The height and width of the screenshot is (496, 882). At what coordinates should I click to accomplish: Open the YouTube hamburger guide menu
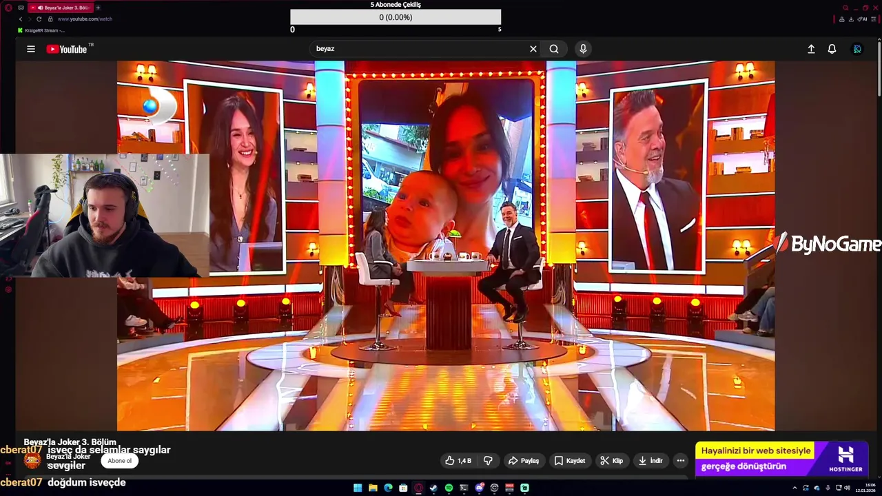tap(31, 49)
